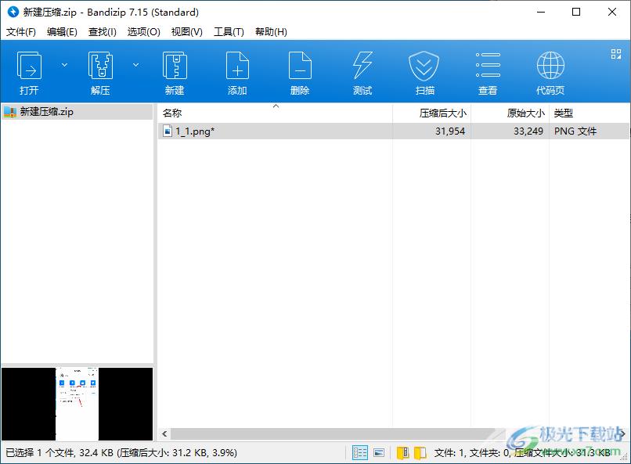Open the 文件(F) menu
This screenshot has width=631, height=464.
point(21,32)
